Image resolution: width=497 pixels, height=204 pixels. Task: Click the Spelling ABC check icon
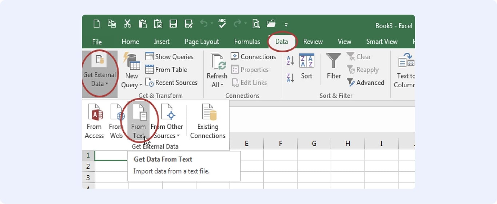pyautogui.click(x=222, y=24)
